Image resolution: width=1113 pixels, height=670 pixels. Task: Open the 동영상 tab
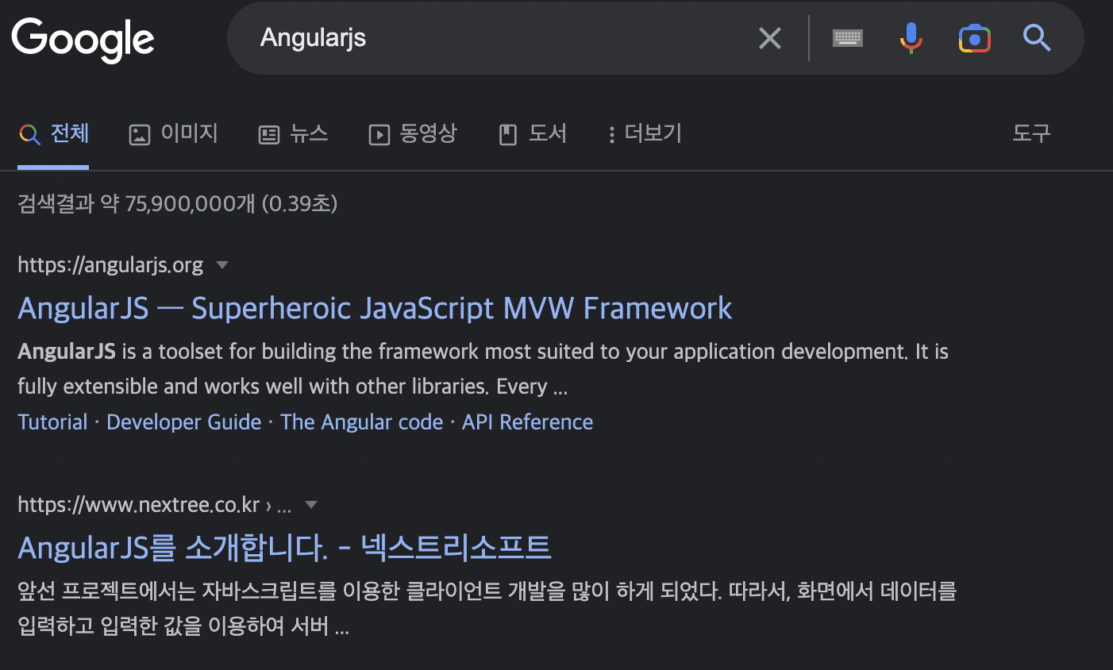point(413,133)
